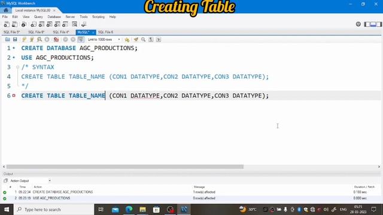Toggle the right sidebar panel visibility
The image size is (383, 215).
click(x=379, y=24)
